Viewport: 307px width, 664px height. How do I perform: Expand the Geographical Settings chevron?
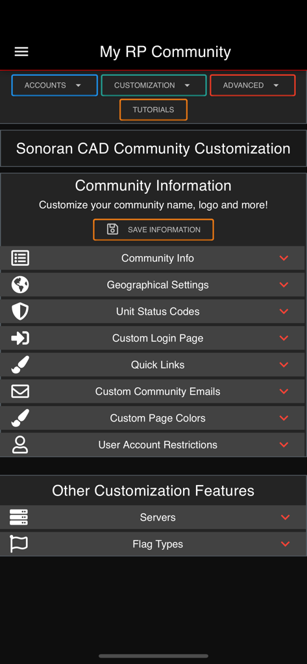click(x=284, y=285)
